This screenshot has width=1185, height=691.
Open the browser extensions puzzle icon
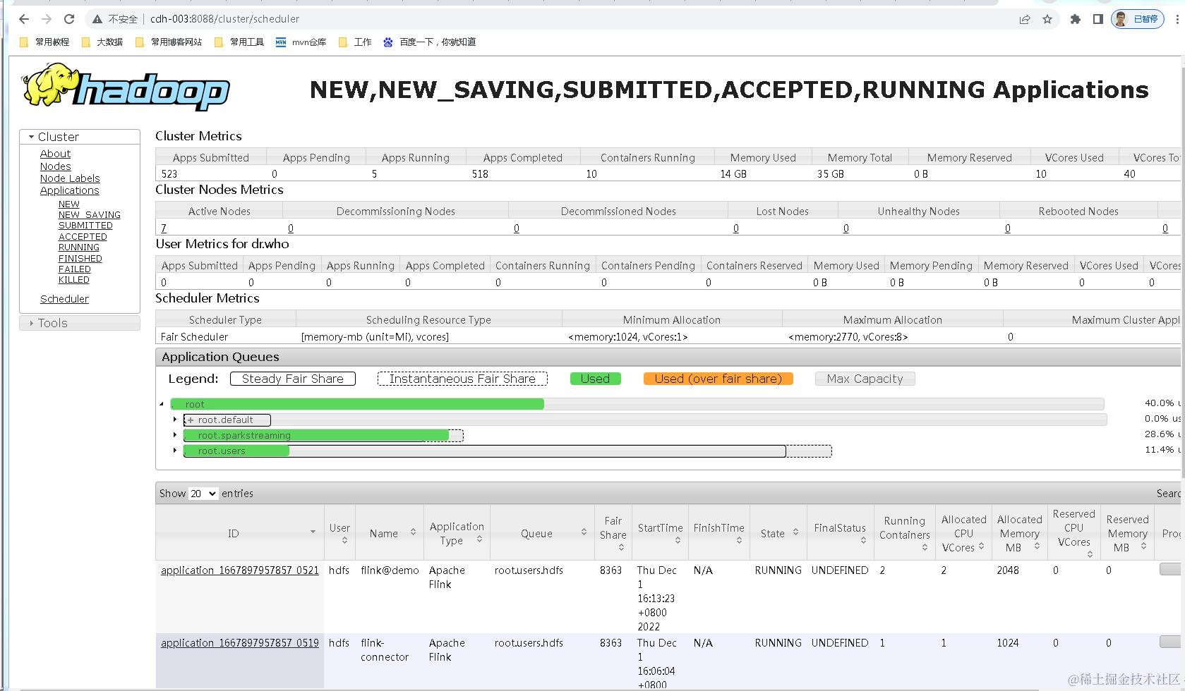point(1076,19)
